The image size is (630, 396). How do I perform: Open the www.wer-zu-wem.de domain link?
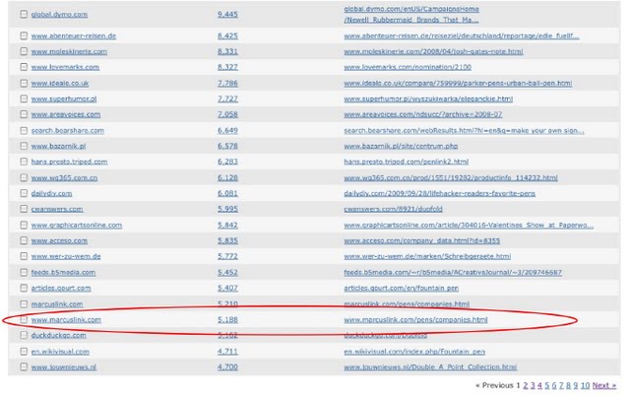coord(66,256)
